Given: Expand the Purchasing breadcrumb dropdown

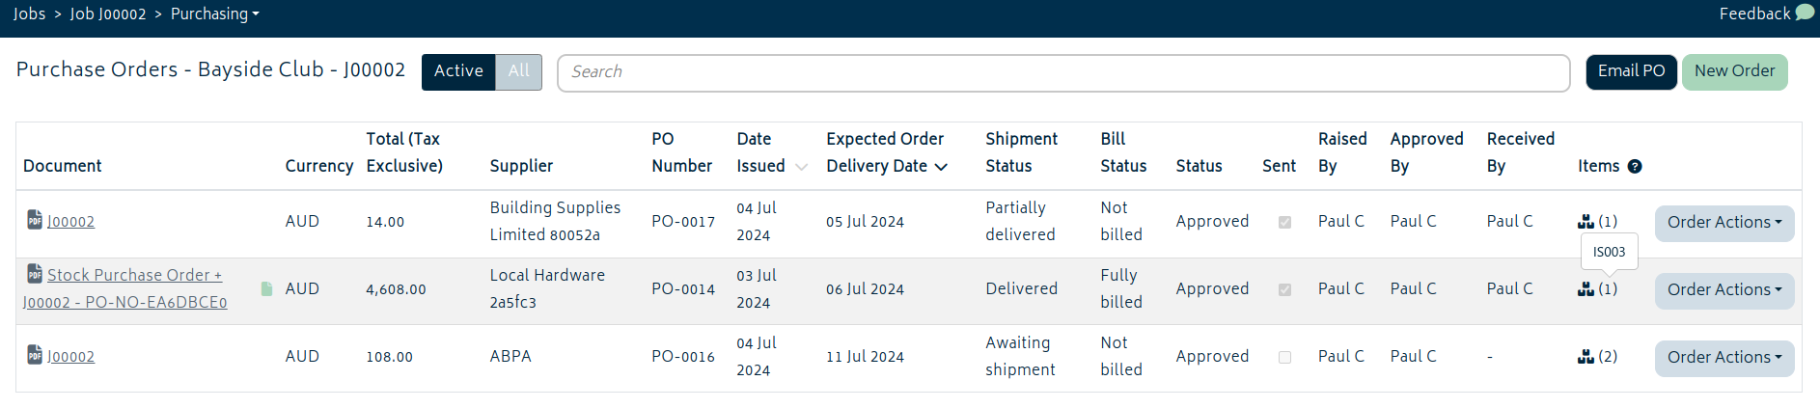Looking at the screenshot, I should point(215,14).
